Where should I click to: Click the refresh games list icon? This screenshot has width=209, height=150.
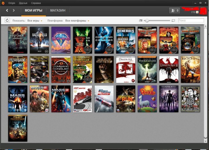[7, 20]
